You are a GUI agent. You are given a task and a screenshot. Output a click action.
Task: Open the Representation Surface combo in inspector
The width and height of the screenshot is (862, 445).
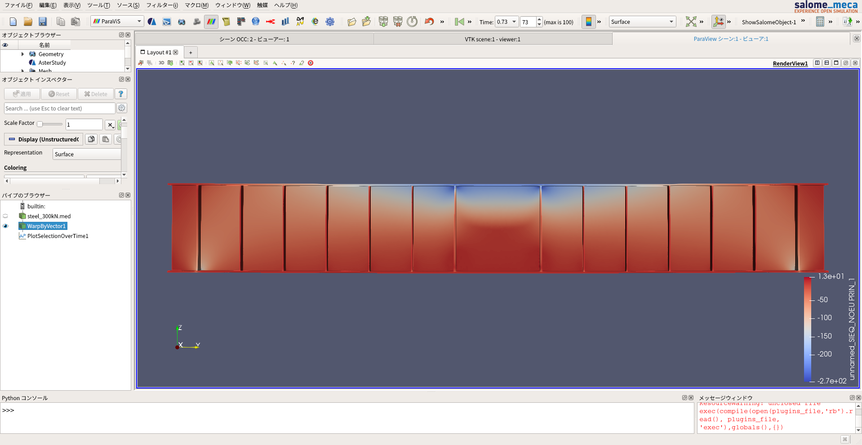[x=87, y=154]
